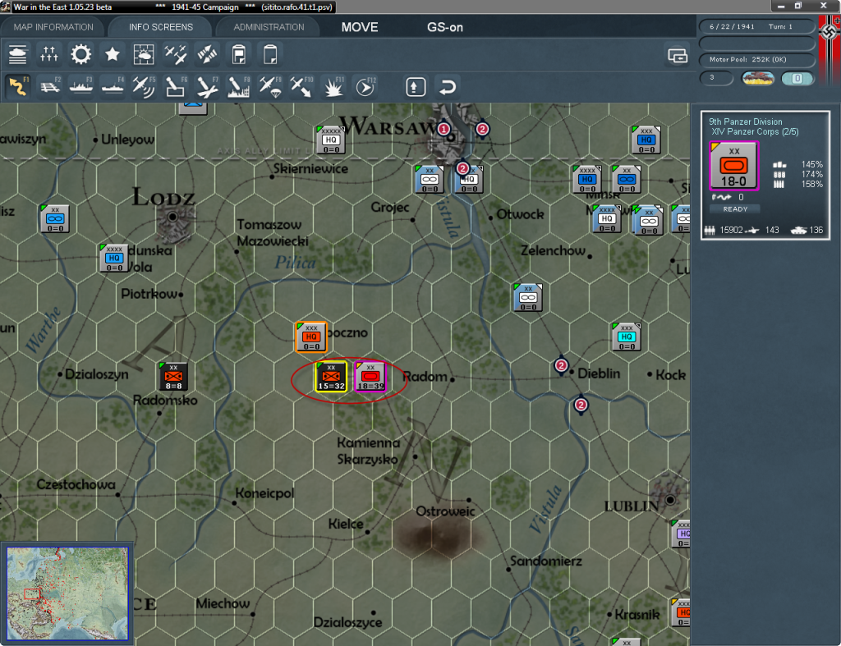Click the Czestochowa town label
This screenshot has width=841, height=646.
click(x=76, y=484)
